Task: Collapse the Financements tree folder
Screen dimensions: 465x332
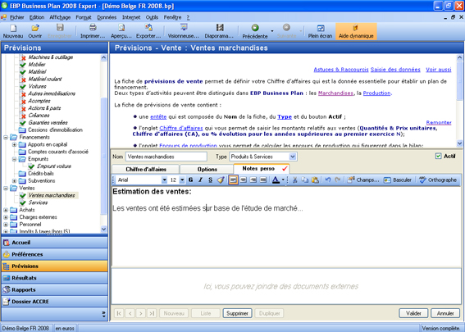Action: pyautogui.click(x=6, y=137)
